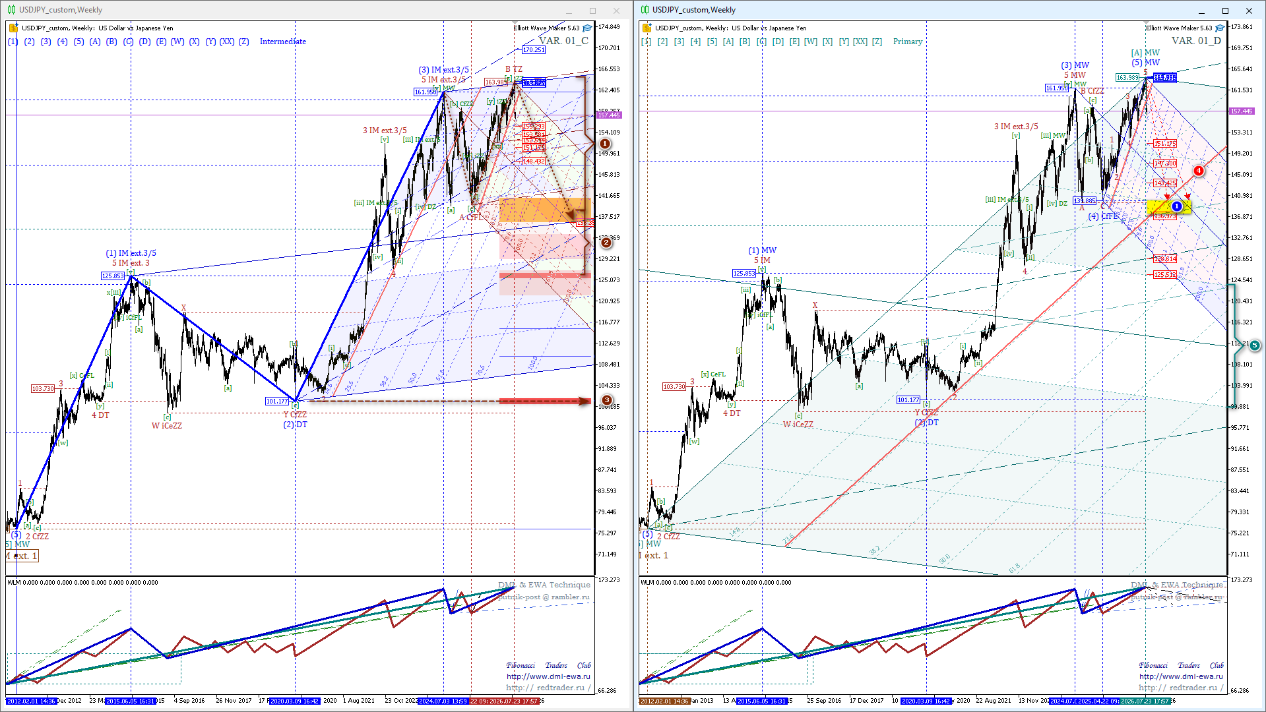Click the VAR. 01_C variant label
Viewport: 1266px width, 712px height.
563,41
